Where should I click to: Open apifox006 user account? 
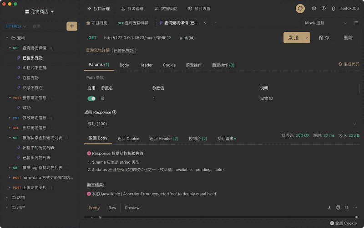click(349, 9)
